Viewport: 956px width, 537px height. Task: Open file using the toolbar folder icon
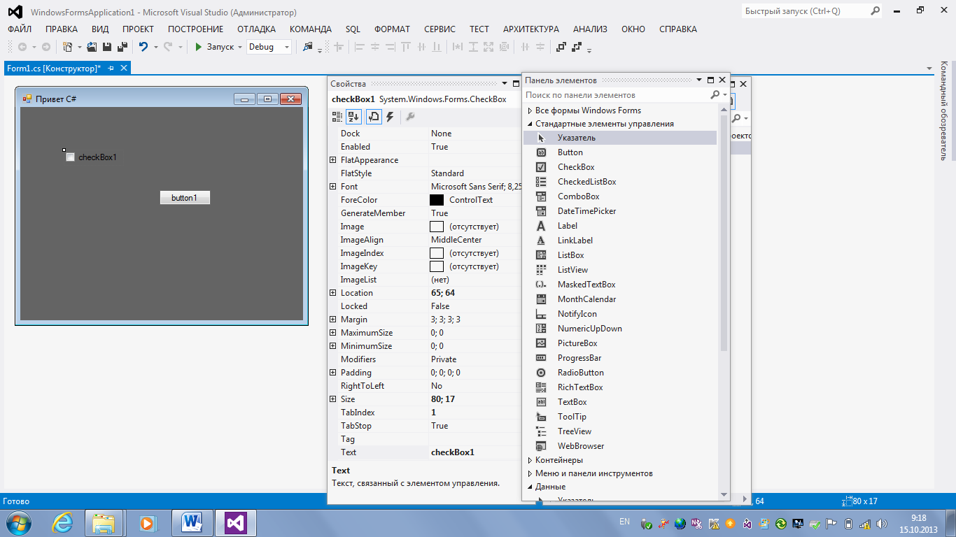92,47
